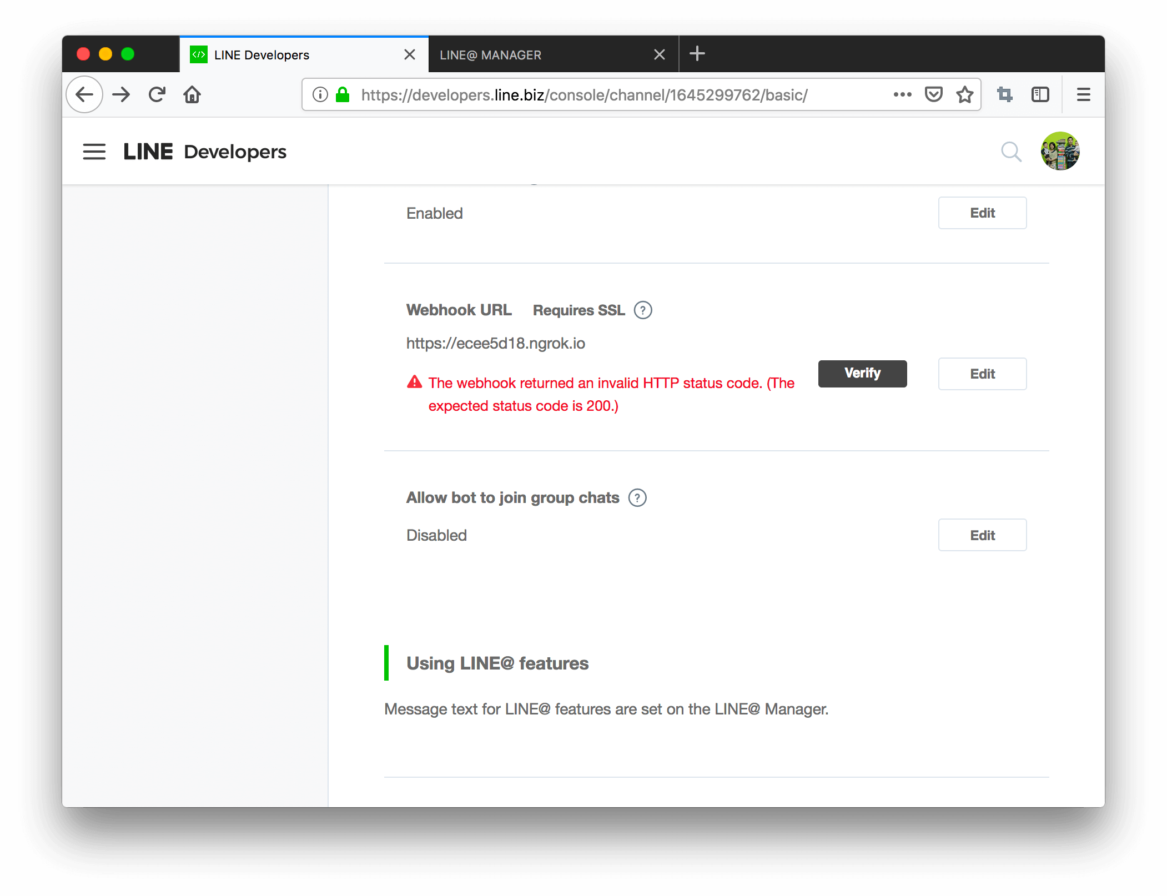The image size is (1167, 896).
Task: Select the https://ecee5d18.ngrok.io webhook text
Action: pyautogui.click(x=496, y=344)
